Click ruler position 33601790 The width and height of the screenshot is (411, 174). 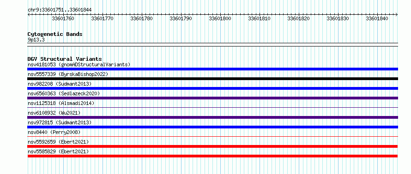[181, 18]
